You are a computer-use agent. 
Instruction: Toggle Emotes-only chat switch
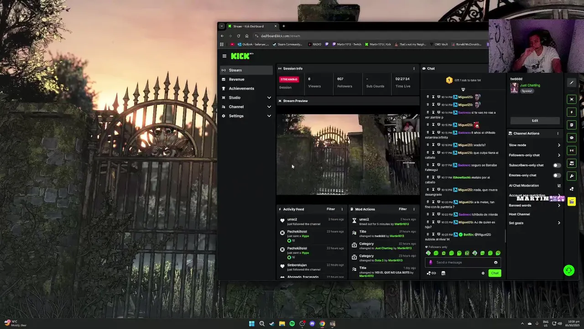pyautogui.click(x=557, y=175)
